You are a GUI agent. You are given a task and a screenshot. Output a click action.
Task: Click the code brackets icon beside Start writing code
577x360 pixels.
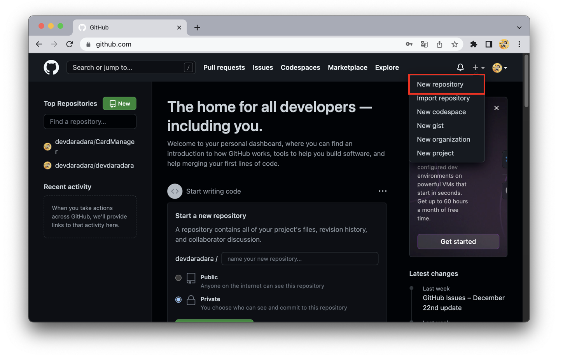pos(175,191)
